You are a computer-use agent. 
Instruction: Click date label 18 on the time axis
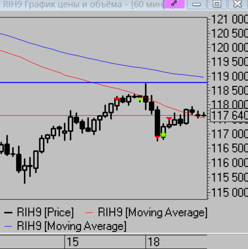[x=153, y=242]
